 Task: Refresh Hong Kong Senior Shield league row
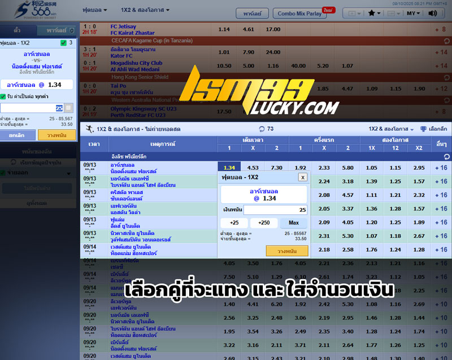446,77
